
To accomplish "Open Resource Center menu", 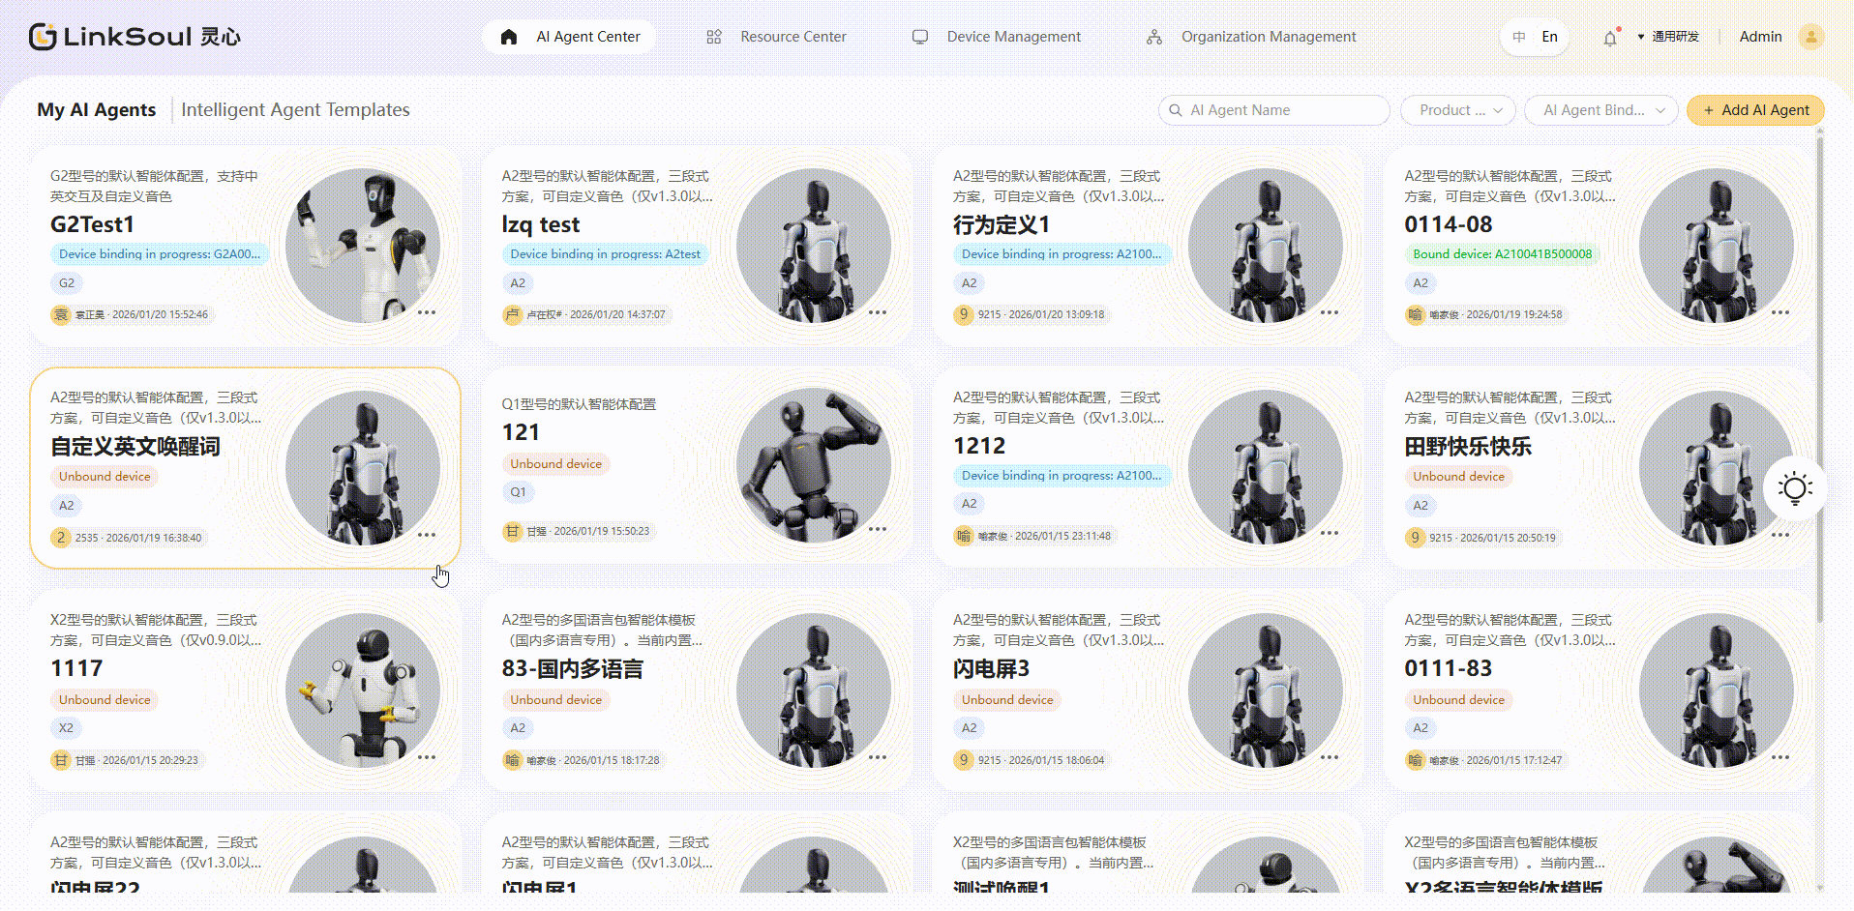I will [x=776, y=37].
